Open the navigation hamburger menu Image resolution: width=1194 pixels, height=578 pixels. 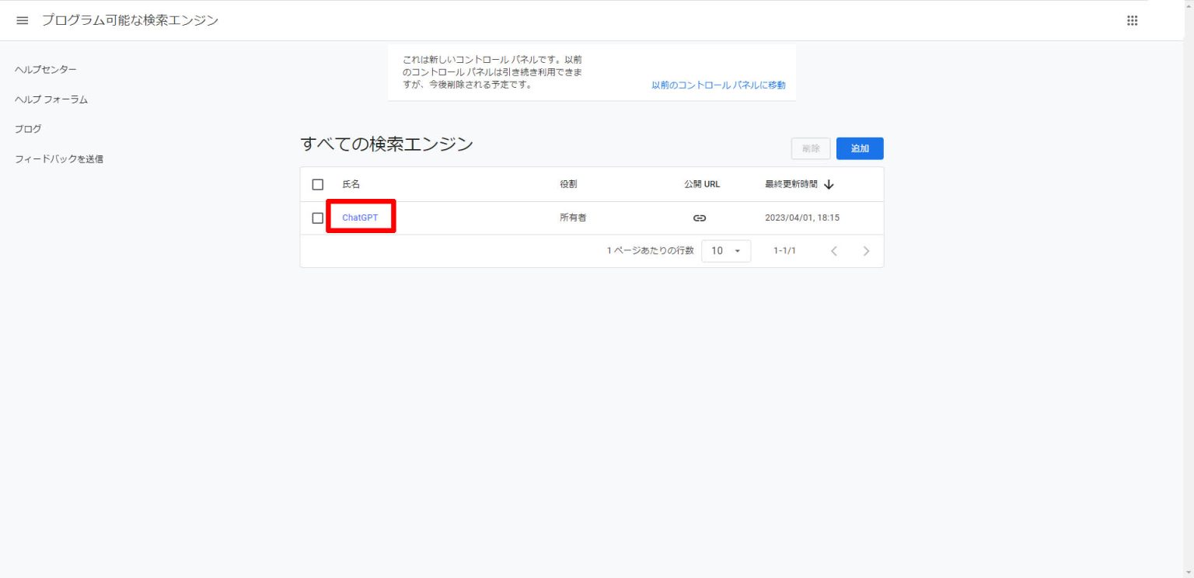(x=22, y=20)
